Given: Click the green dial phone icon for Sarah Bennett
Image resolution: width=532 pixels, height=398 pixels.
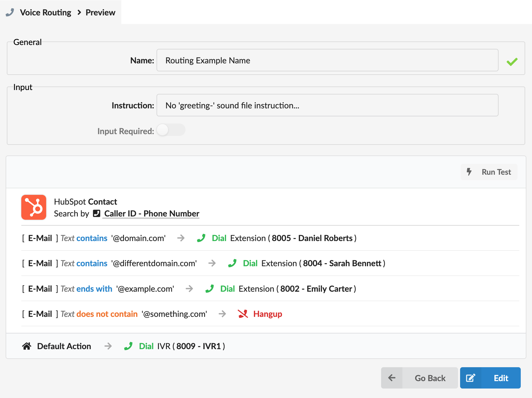Looking at the screenshot, I should 232,263.
